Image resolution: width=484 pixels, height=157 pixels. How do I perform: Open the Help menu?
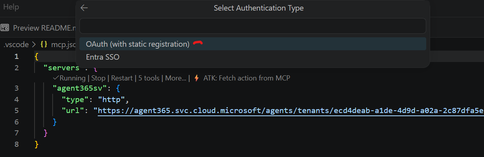[11, 7]
